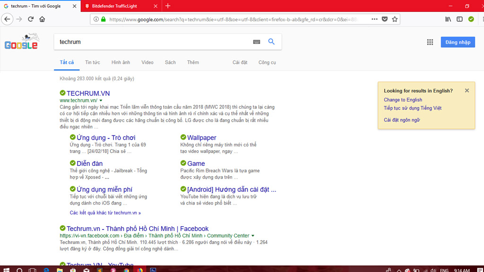Click Tiếp tục sử dụng Tiếng Việt

point(412,108)
